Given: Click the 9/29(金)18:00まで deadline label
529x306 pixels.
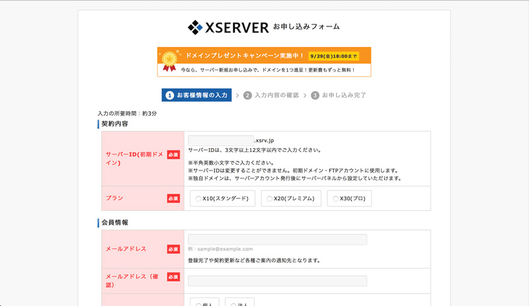Looking at the screenshot, I should 334,56.
